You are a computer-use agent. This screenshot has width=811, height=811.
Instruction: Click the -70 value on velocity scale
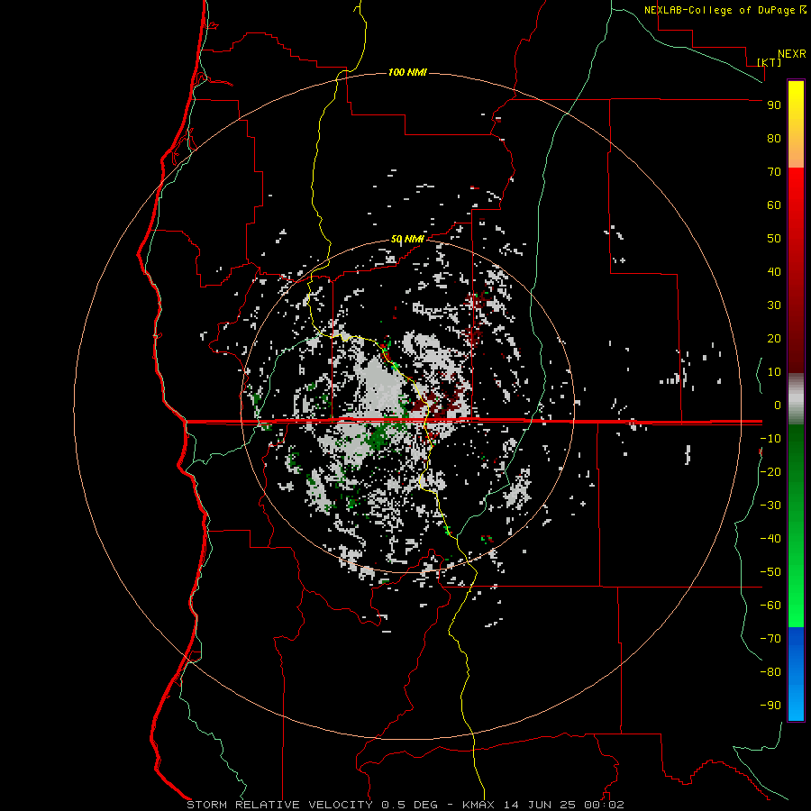(x=770, y=639)
